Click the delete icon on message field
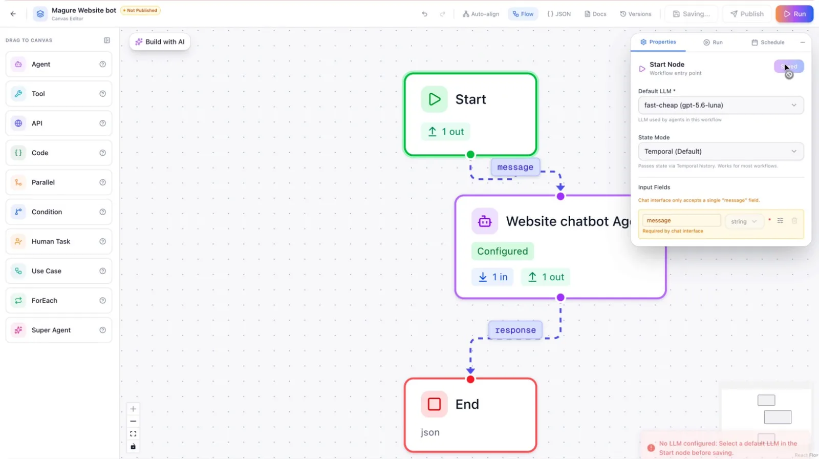819x459 pixels. tap(794, 221)
